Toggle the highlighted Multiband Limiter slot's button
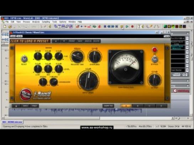The height and width of the screenshot is (145, 194). [187, 47]
